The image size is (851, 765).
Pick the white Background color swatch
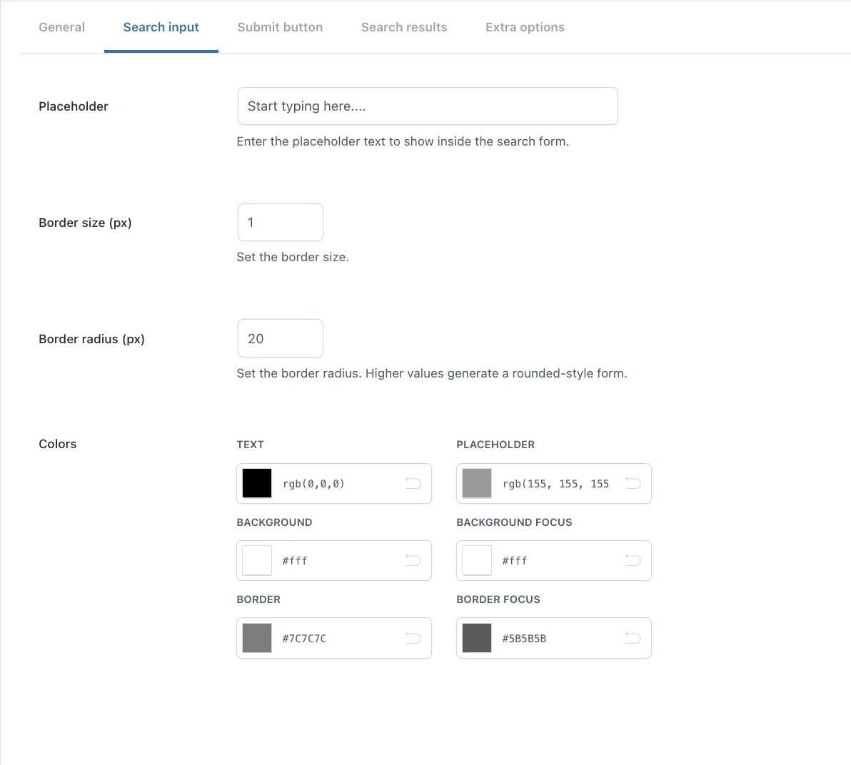click(257, 560)
